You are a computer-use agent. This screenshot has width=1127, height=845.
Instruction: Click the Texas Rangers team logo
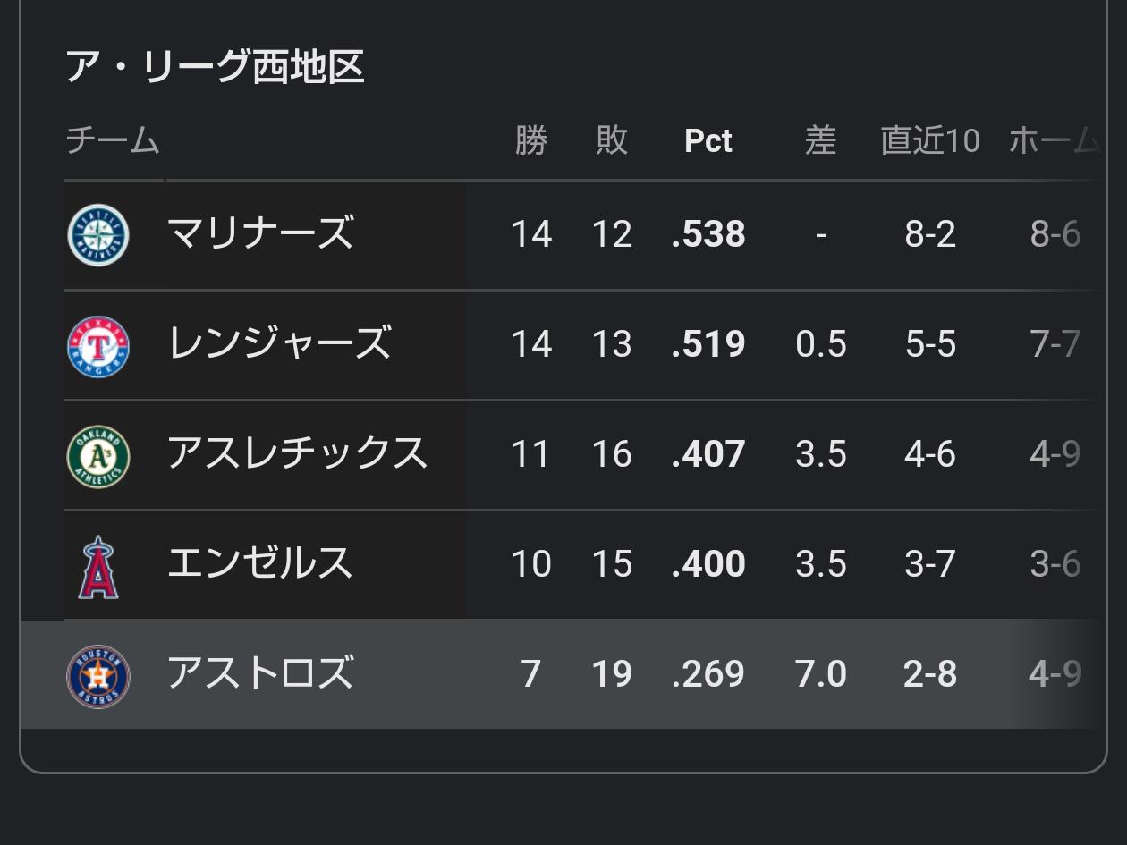pyautogui.click(x=98, y=346)
